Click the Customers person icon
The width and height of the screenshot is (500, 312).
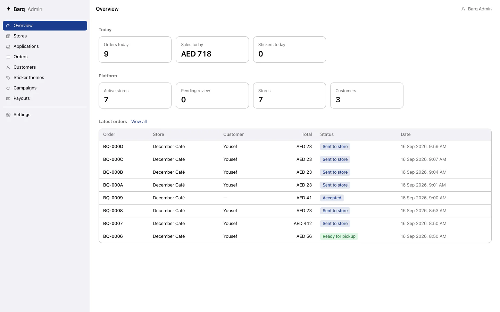coord(8,67)
